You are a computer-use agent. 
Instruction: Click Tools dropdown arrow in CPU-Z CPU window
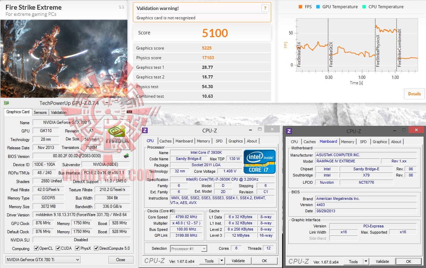(222, 261)
